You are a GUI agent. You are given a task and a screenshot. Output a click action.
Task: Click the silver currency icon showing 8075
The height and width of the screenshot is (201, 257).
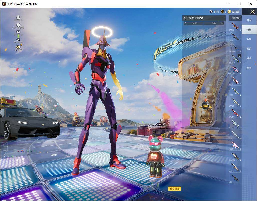click(211, 12)
